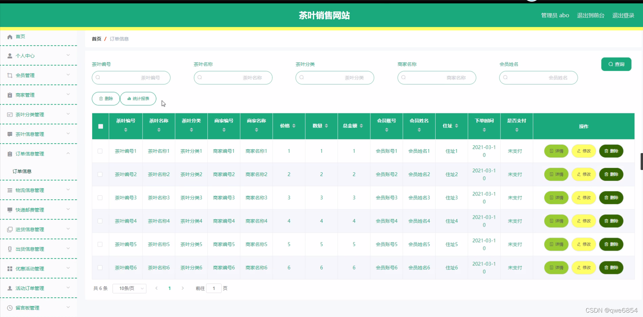Image resolution: width=643 pixels, height=317 pixels.
Task: Open the 首页 home icon in sidebar
Action: pyautogui.click(x=10, y=36)
